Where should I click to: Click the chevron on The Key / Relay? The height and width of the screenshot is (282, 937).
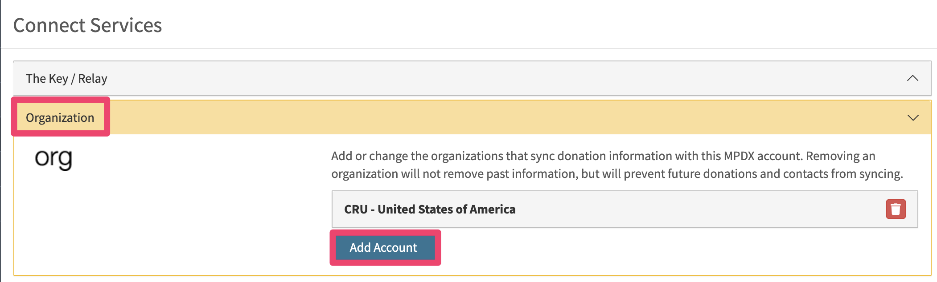912,78
